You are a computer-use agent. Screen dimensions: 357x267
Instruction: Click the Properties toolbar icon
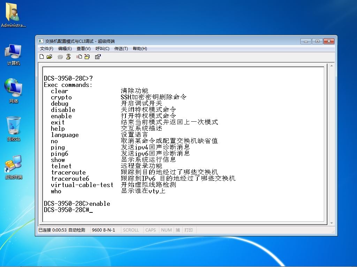click(x=98, y=57)
